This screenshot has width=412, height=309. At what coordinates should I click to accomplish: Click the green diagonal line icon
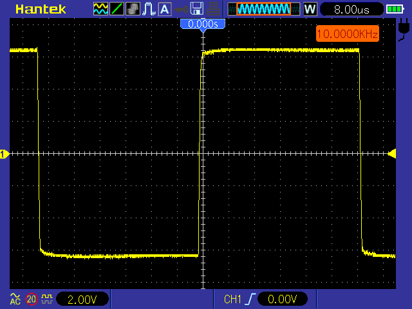tap(117, 8)
